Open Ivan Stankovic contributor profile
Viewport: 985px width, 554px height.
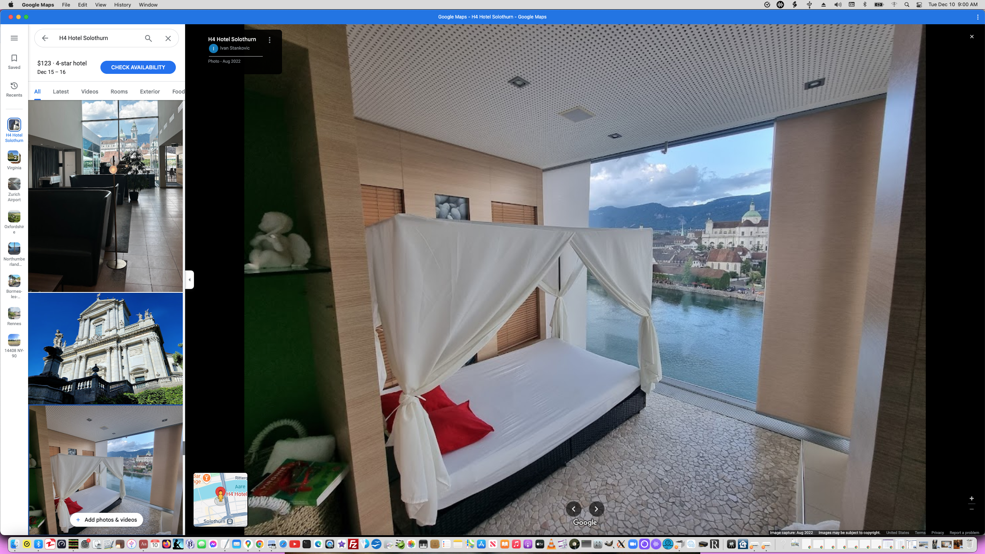(x=235, y=48)
